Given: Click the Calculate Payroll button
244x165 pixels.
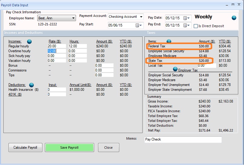Looking at the screenshot, I should pyautogui.click(x=25, y=148).
